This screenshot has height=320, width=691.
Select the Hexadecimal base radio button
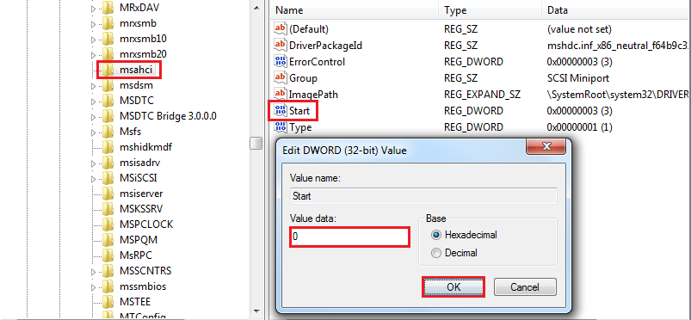[x=436, y=235]
